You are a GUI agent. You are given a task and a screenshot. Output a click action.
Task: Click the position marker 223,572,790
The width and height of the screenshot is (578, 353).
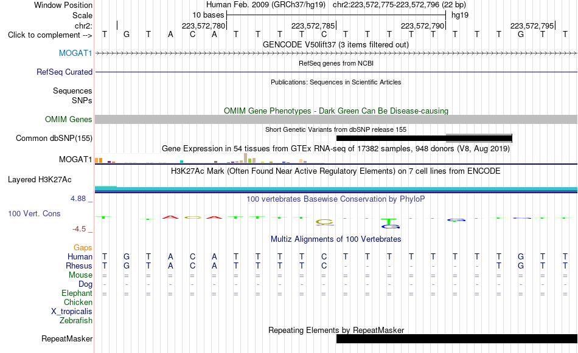422,26
